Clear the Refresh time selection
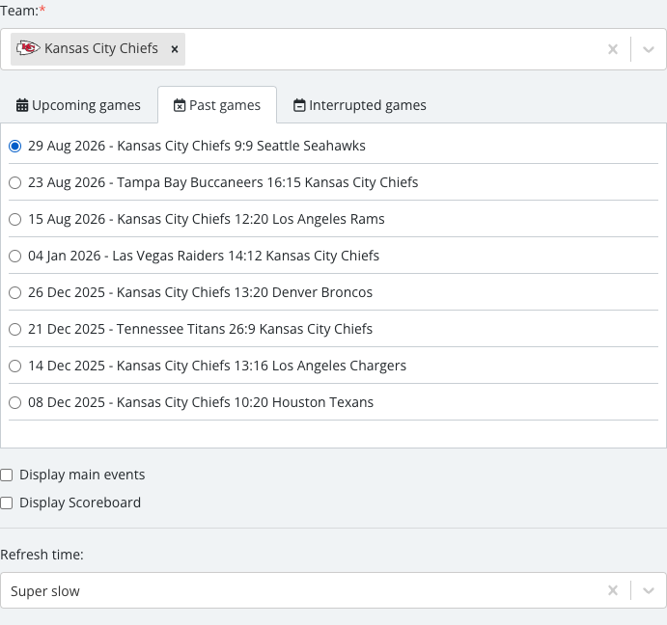 [x=613, y=590]
